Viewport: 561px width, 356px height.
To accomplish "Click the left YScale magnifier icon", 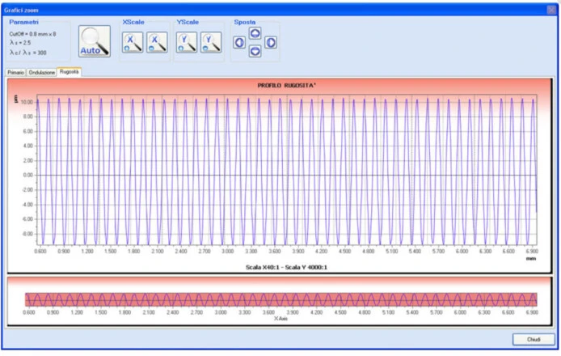I will point(186,42).
